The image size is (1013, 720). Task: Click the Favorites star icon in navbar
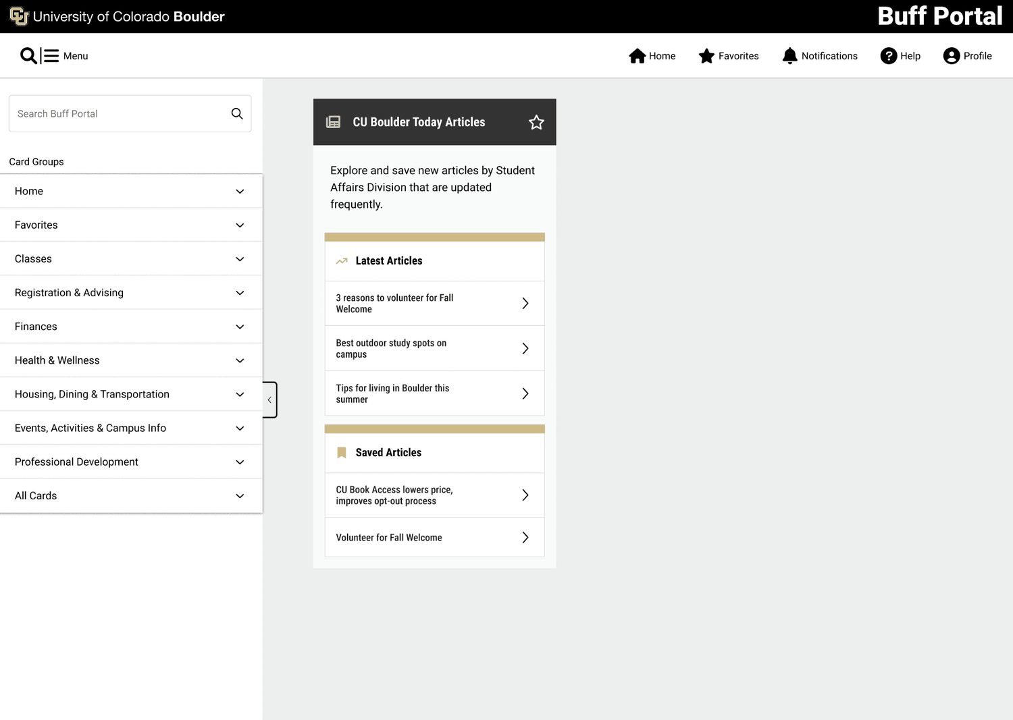tap(706, 56)
